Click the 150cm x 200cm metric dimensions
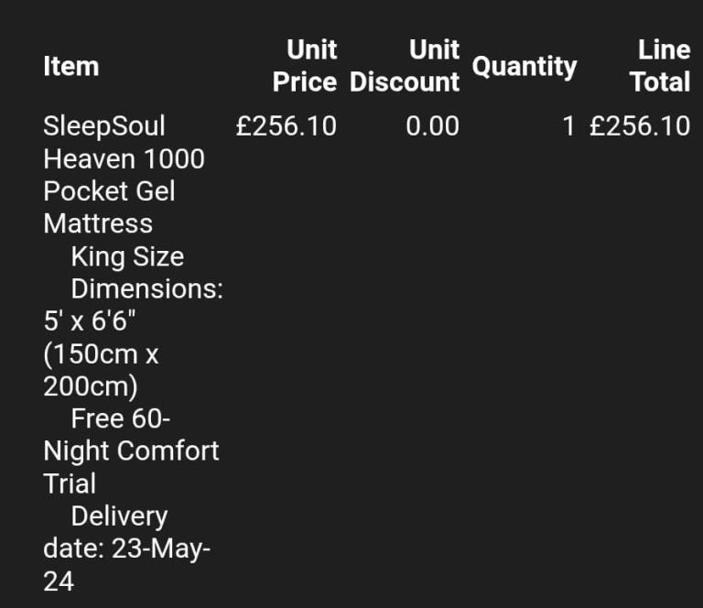This screenshot has height=608, width=703. [x=101, y=370]
